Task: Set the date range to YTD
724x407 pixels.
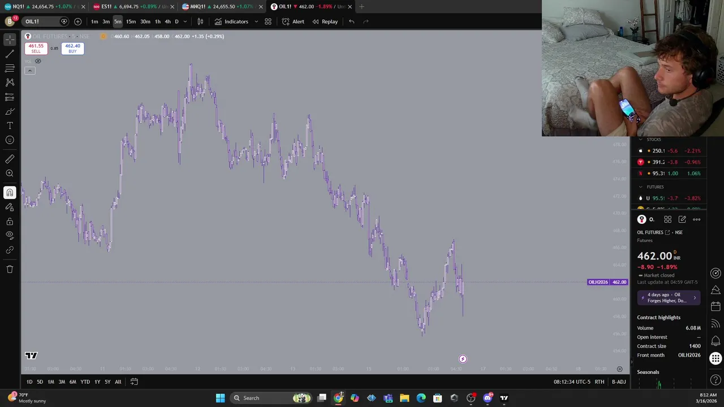Action: (x=85, y=382)
